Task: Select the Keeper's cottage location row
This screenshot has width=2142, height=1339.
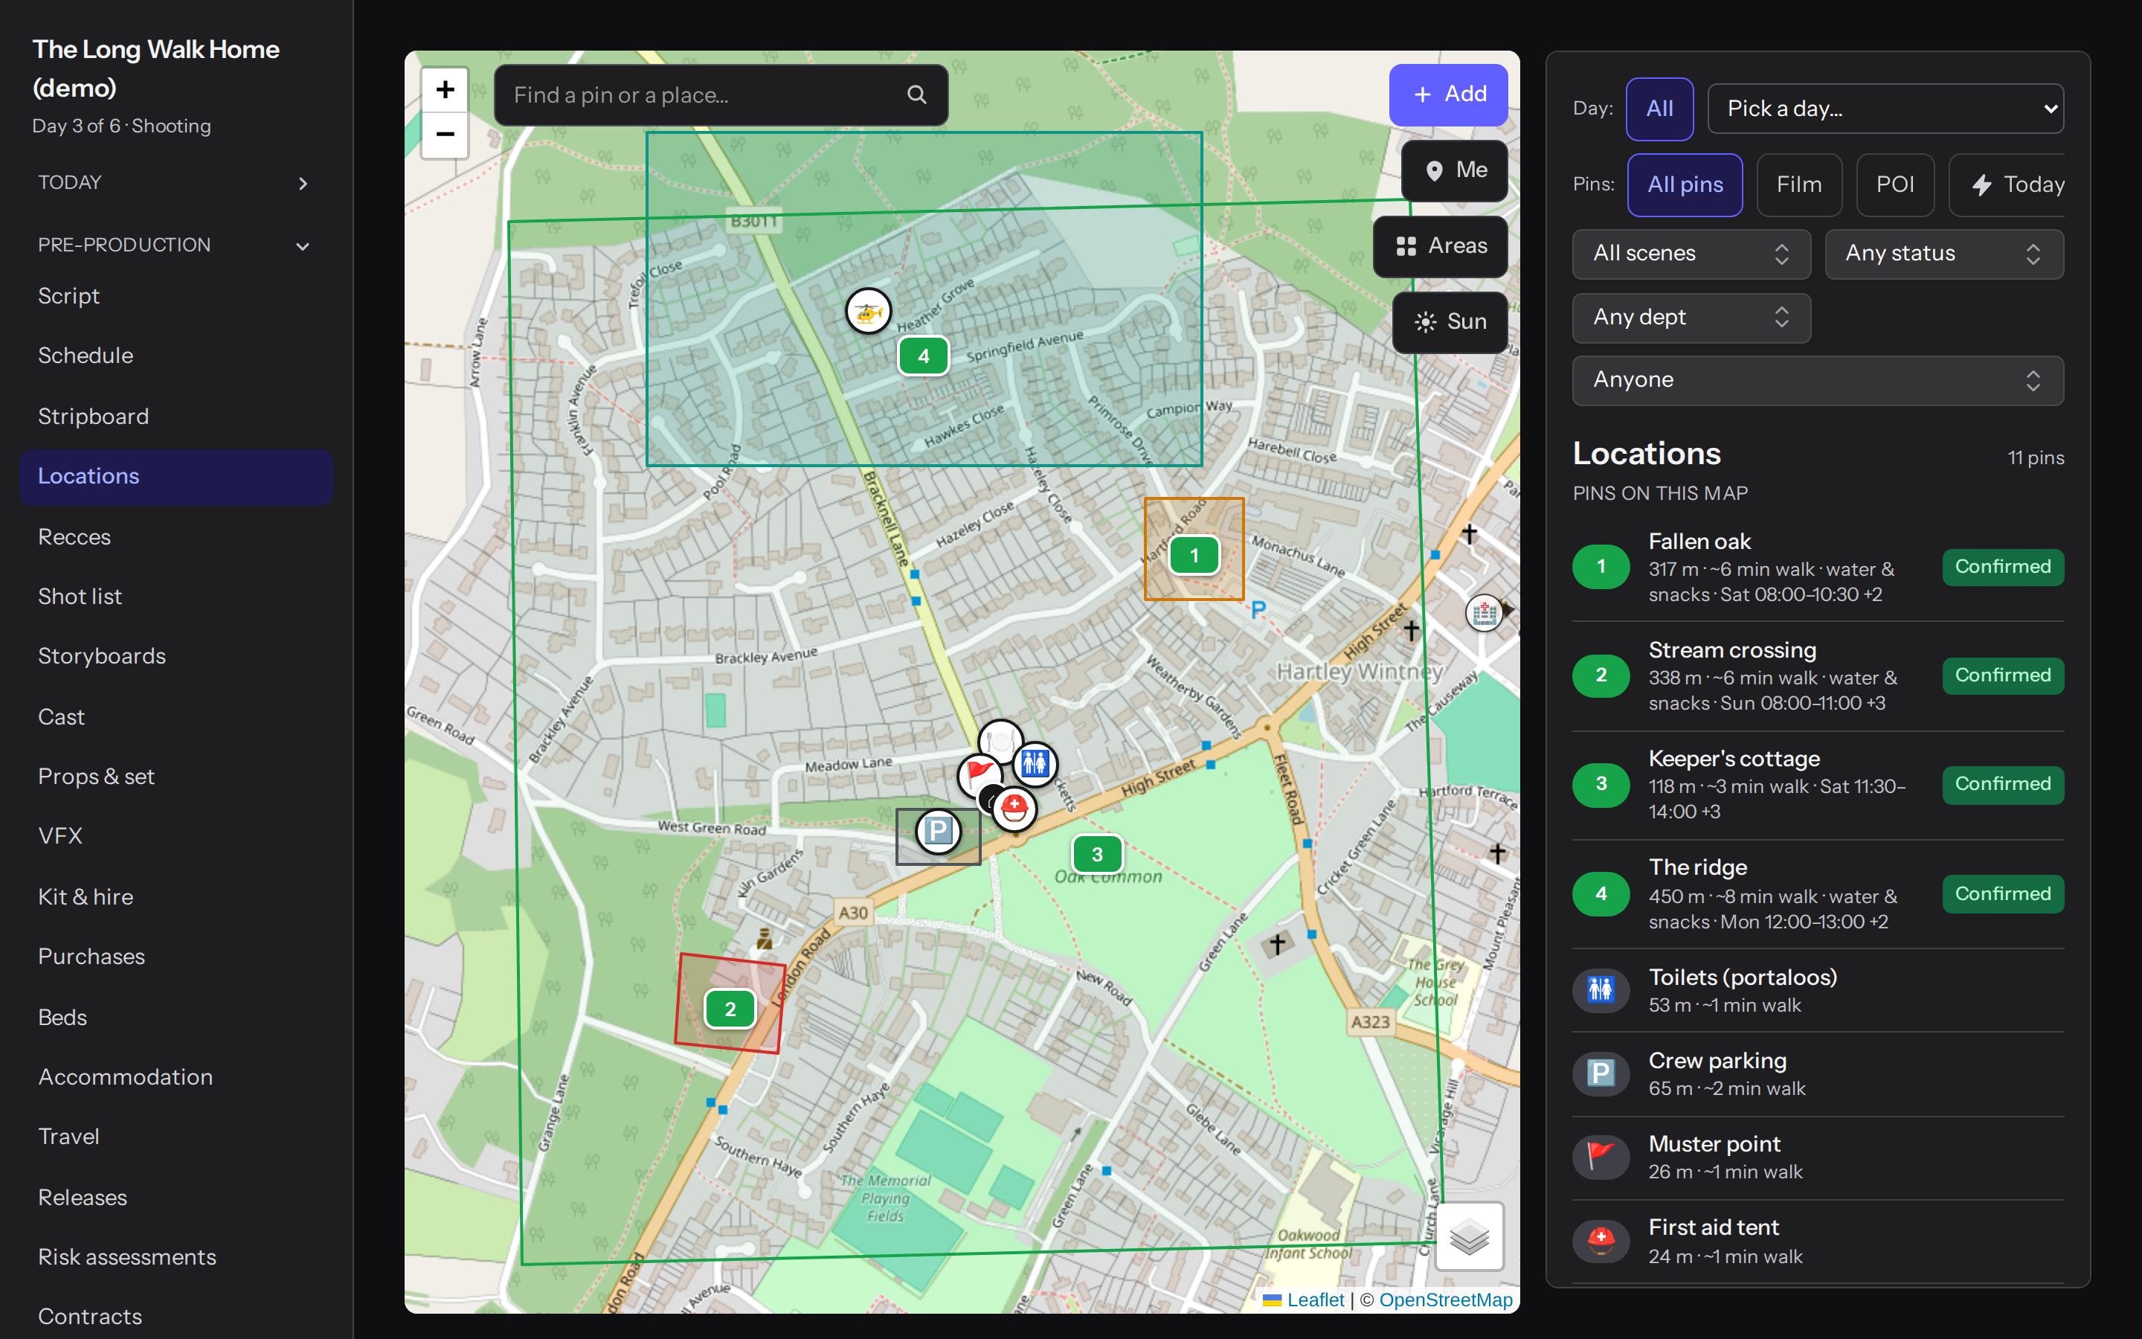Action: [1818, 786]
